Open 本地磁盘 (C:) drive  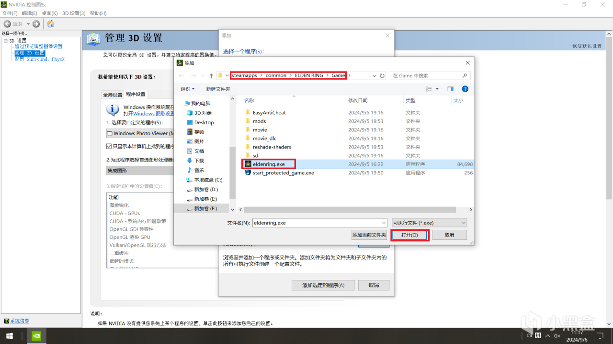(x=204, y=180)
